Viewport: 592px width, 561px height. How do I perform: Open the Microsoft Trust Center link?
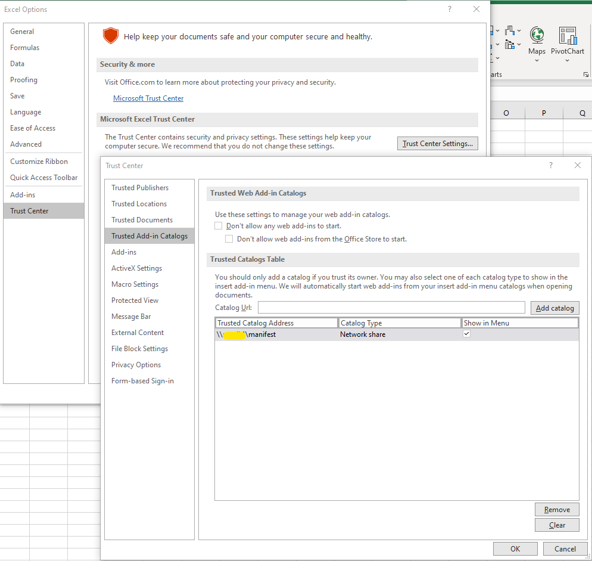148,98
